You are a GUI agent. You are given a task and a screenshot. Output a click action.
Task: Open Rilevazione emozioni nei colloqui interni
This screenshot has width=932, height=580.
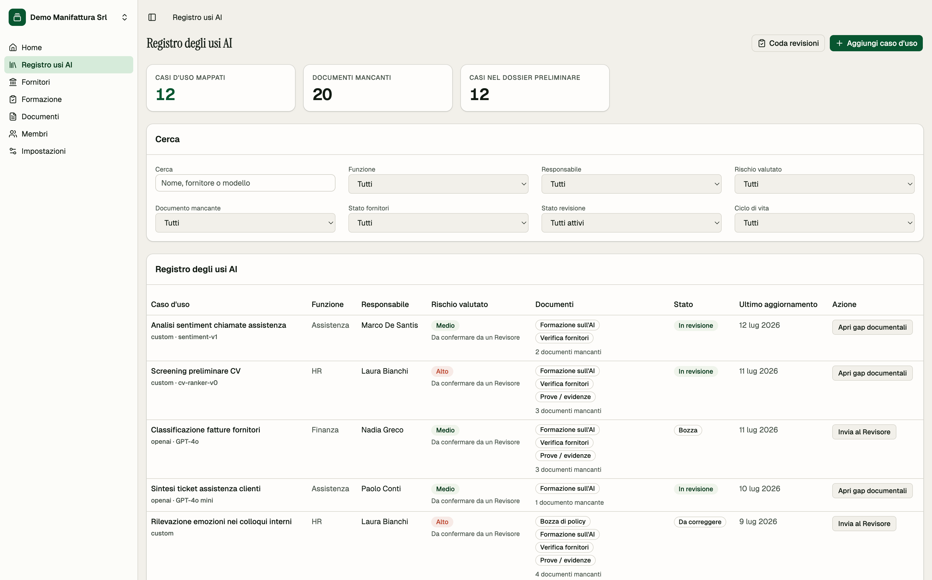click(221, 522)
